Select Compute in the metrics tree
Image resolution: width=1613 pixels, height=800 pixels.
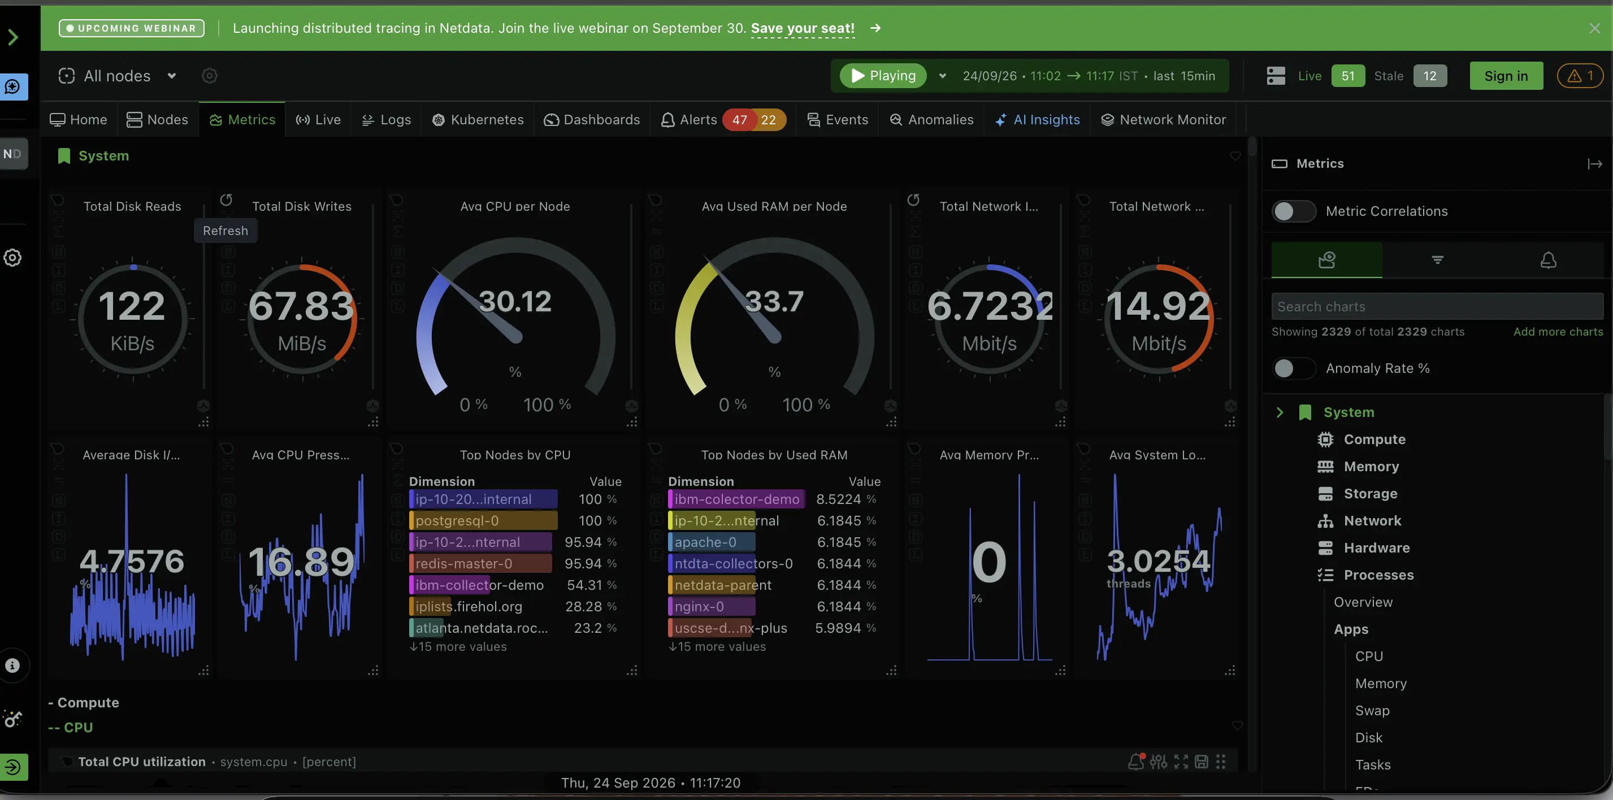click(1374, 440)
